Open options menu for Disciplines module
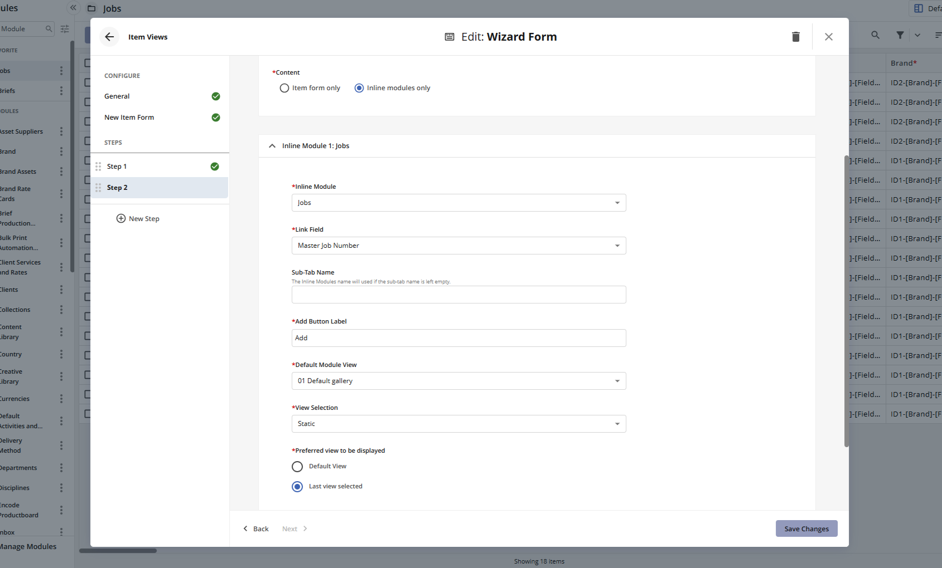The width and height of the screenshot is (942, 568). click(61, 488)
